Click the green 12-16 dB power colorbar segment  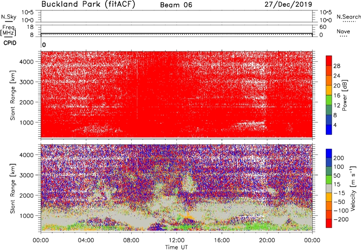coord(329,100)
